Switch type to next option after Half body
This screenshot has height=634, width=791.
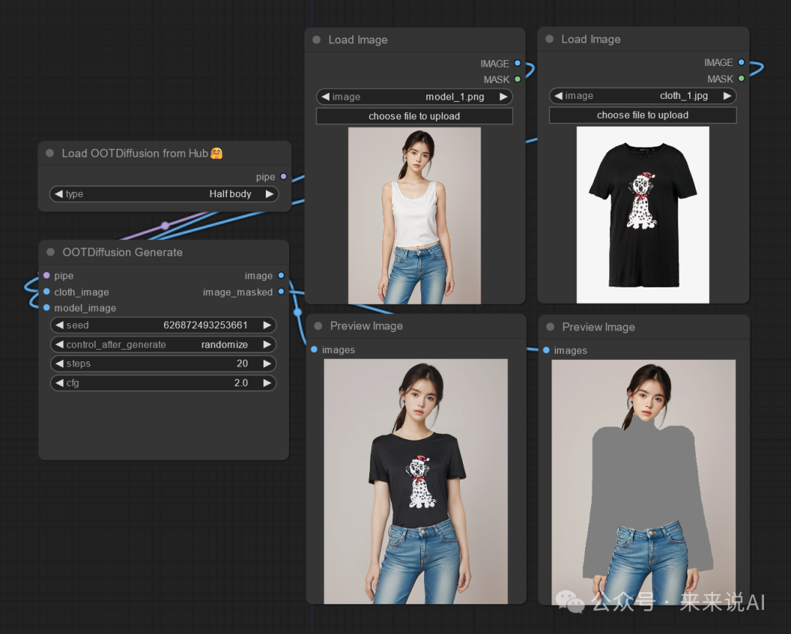click(x=270, y=193)
